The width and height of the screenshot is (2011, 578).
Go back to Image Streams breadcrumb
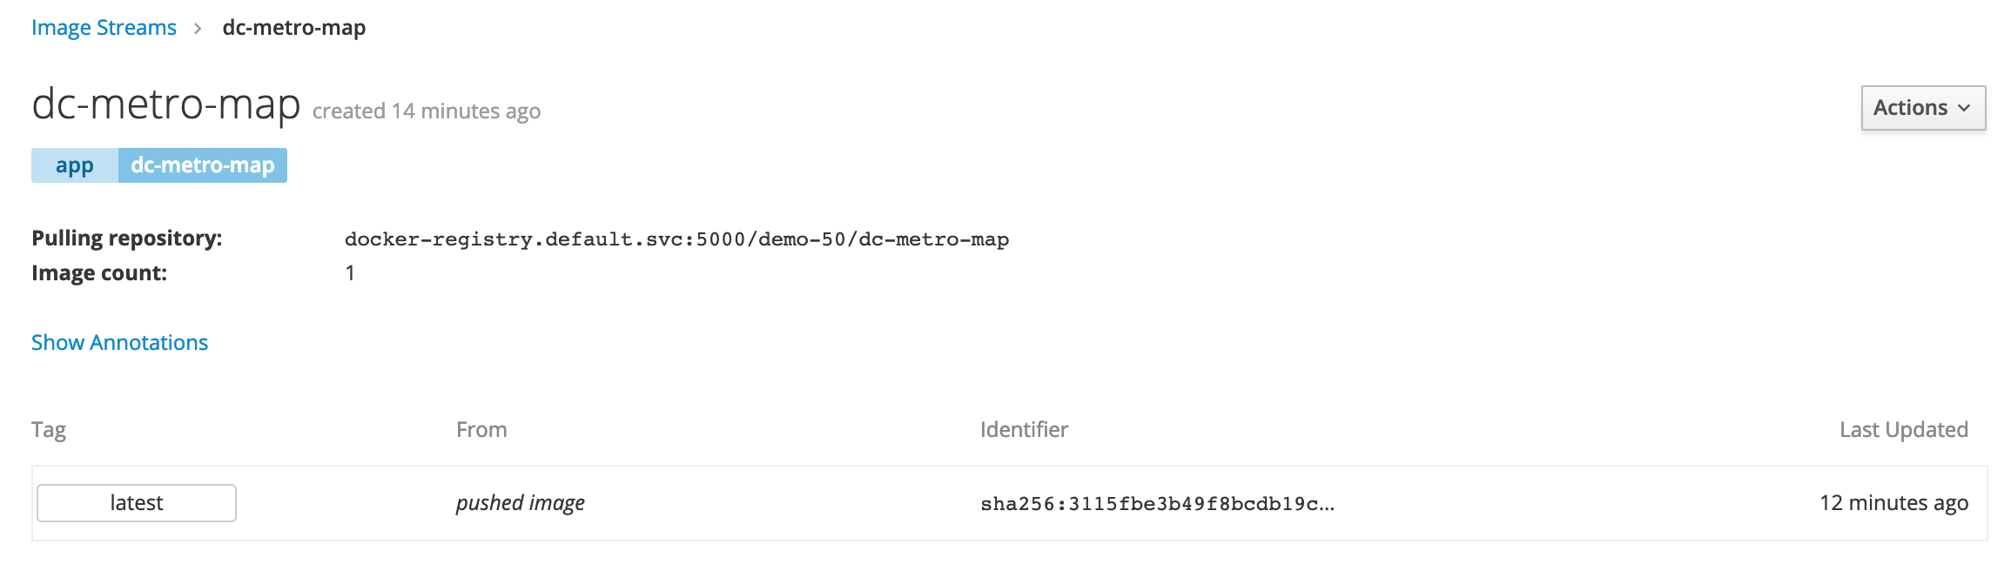104,28
